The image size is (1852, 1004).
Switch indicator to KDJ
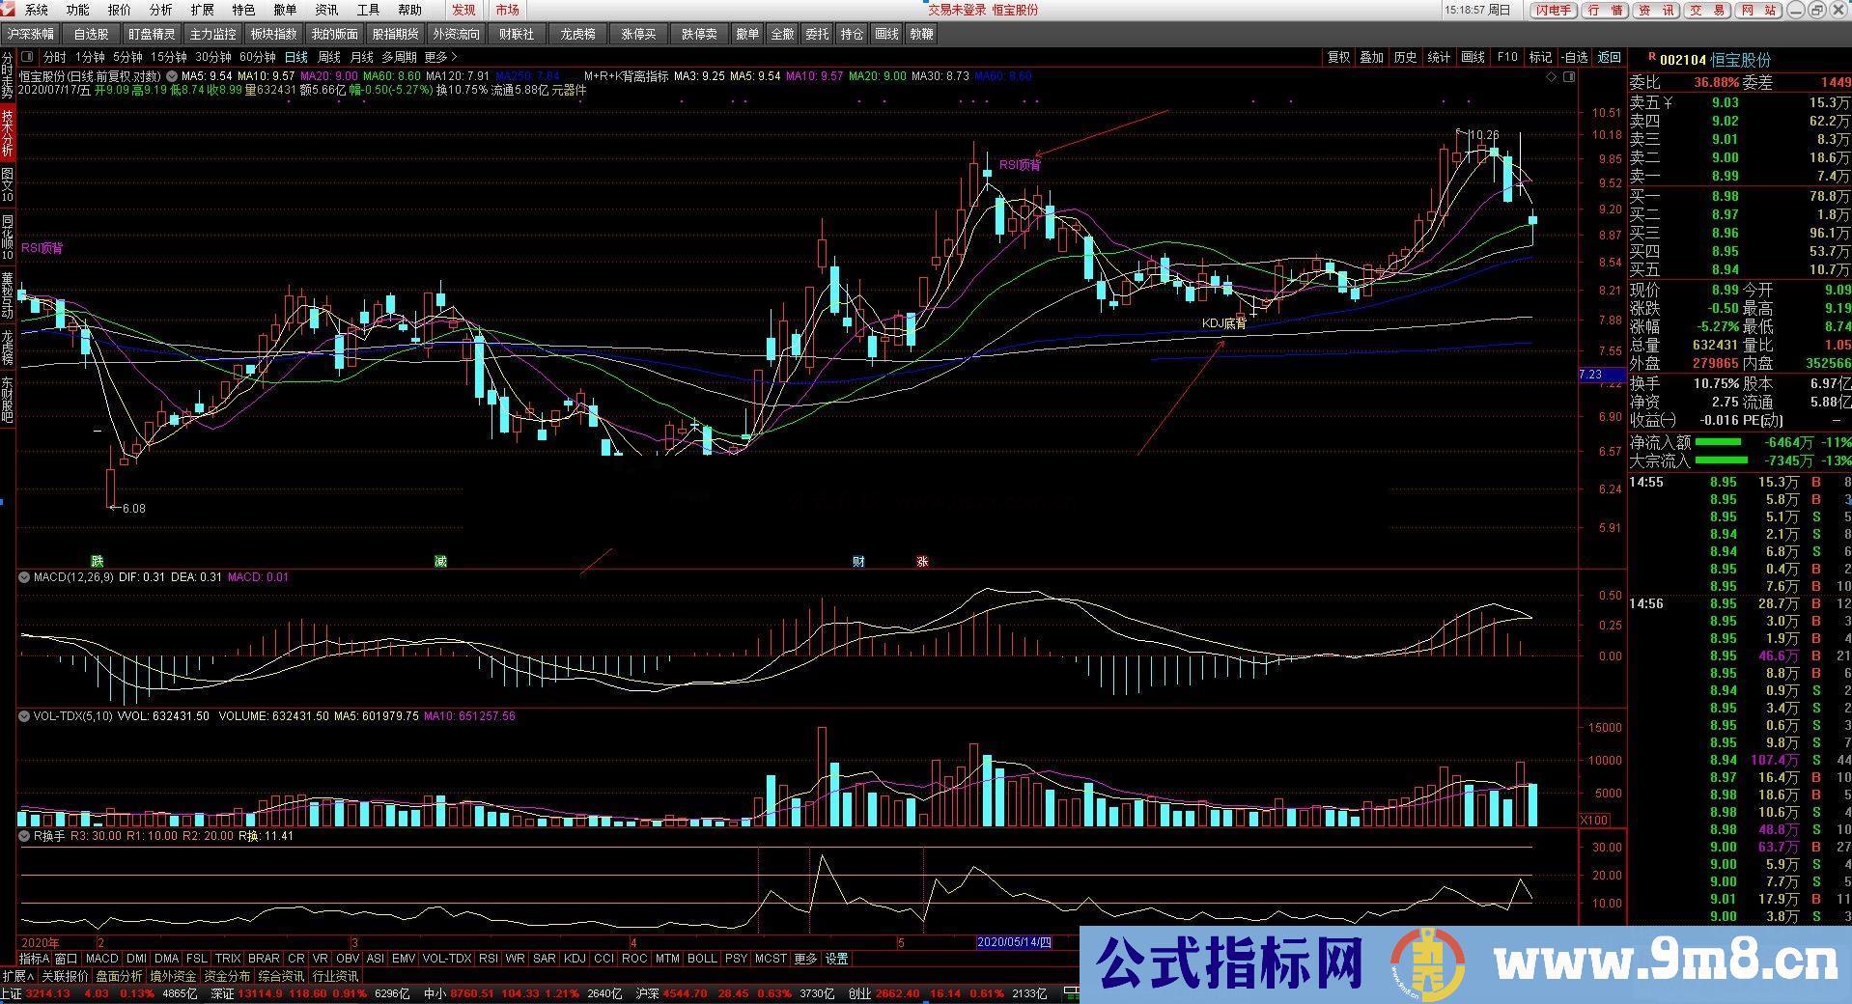point(575,958)
